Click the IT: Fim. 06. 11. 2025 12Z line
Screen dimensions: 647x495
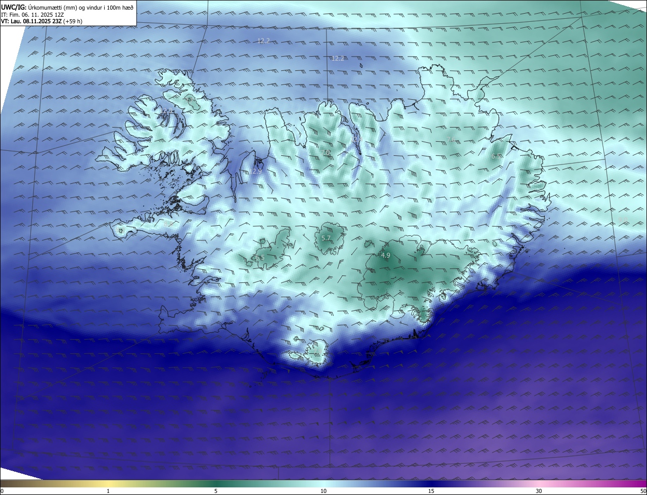[x=32, y=15]
